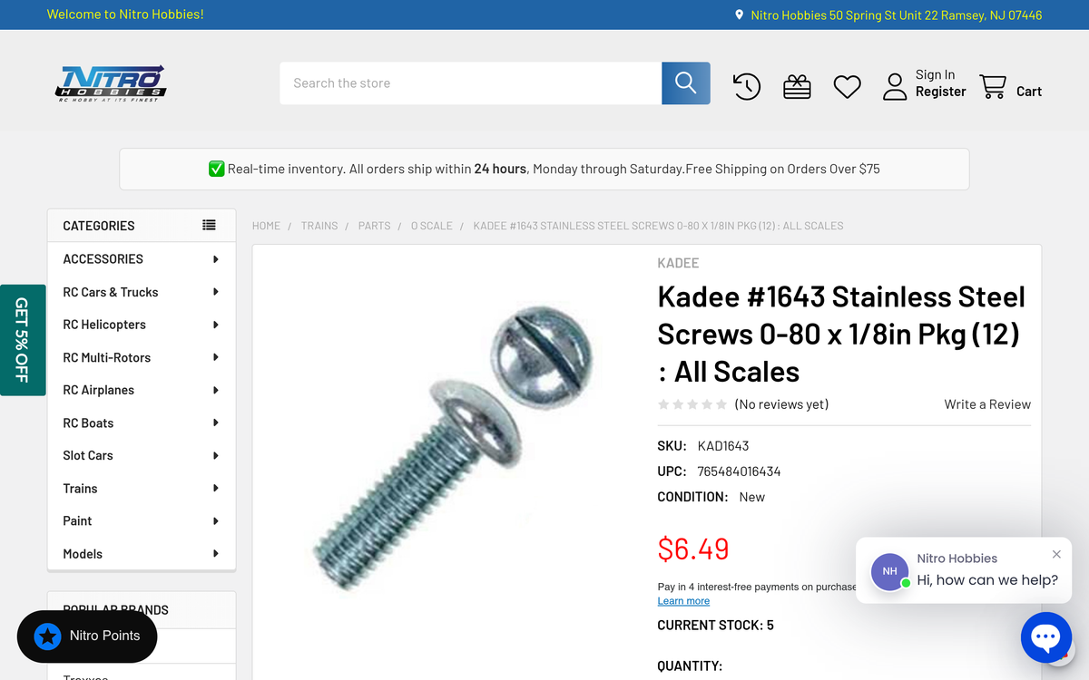Click the KADEE brand link
The width and height of the screenshot is (1089, 680).
(678, 263)
